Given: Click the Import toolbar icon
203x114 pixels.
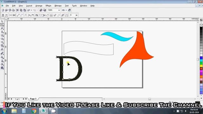Looking at the screenshot, I should click(x=41, y=10).
